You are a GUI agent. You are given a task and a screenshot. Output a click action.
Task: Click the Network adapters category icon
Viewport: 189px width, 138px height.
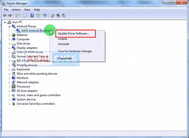coord(14,82)
